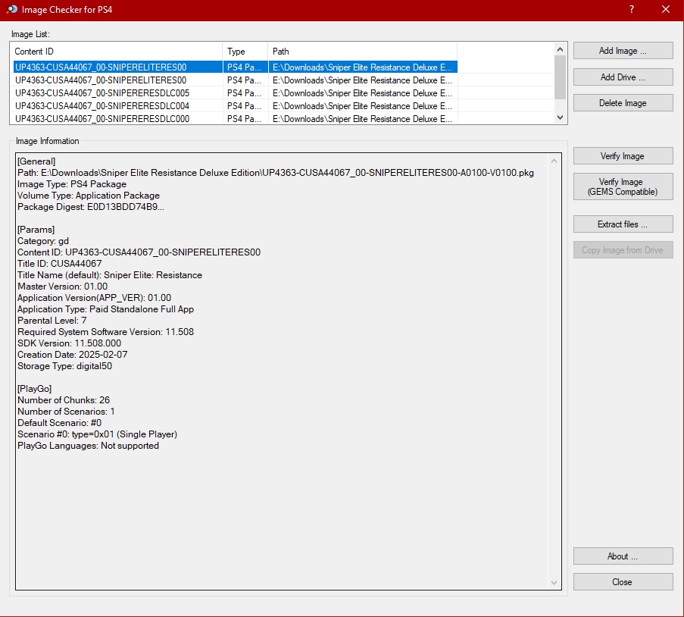Click the Title ID: CUSA44067 line

click(x=59, y=264)
